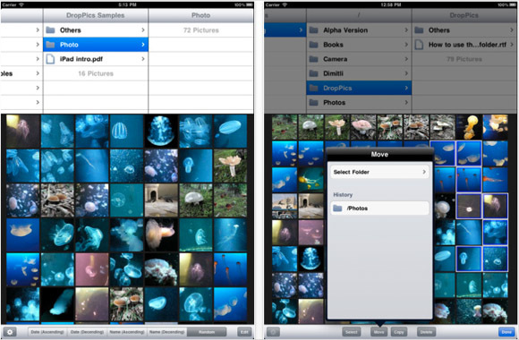Screen dimensions: 519x340
Task: Tap the dimmed gear icon beside Select button
Action: coord(273,332)
